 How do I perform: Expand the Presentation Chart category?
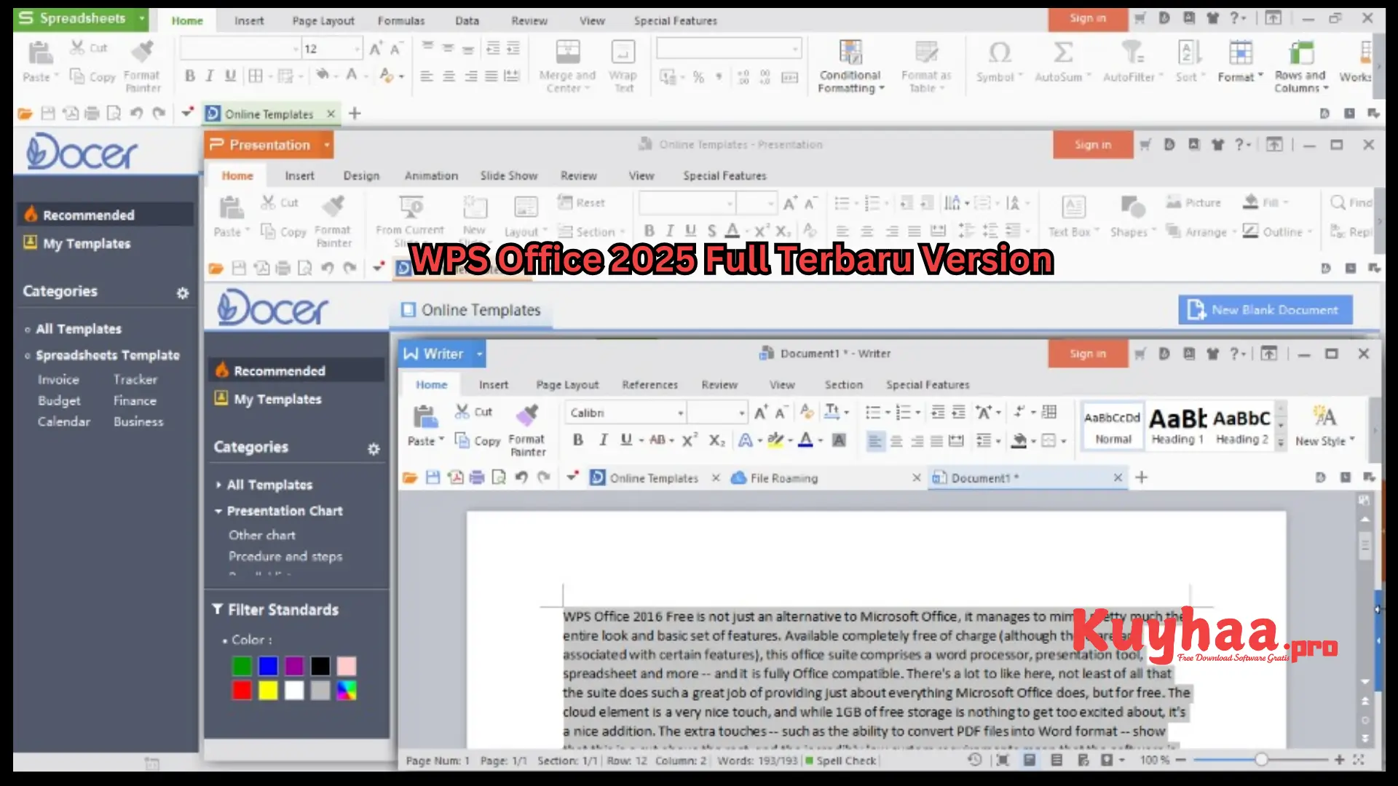(x=284, y=510)
